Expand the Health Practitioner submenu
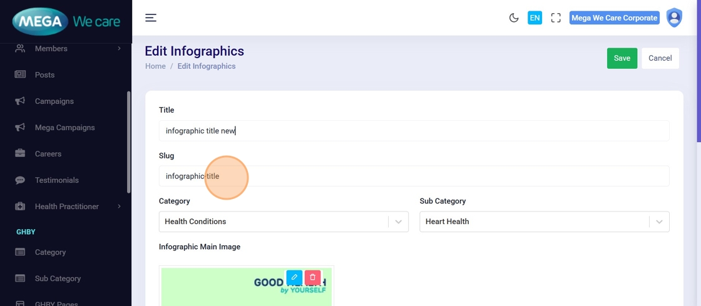 [119, 207]
